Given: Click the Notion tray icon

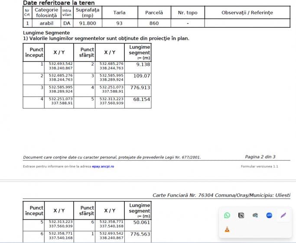Looking at the screenshot, I should 241,215.
